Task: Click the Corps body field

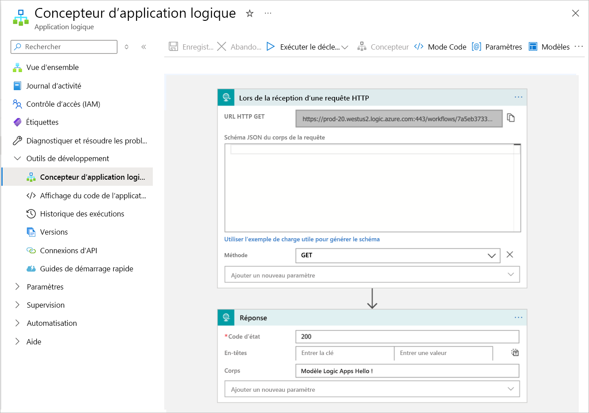Action: click(407, 371)
